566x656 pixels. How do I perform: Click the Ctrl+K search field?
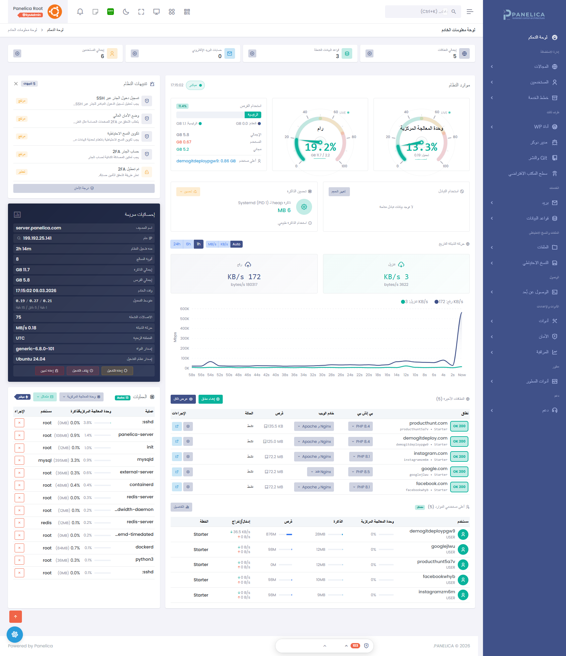(423, 12)
